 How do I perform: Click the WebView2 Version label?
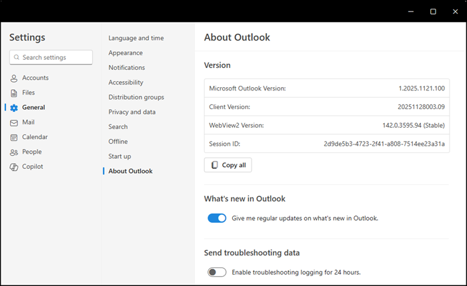(x=236, y=125)
